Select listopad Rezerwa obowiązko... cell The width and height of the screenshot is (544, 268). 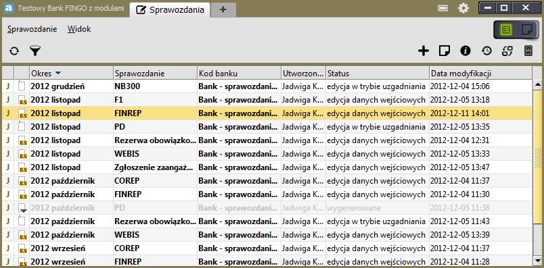pos(155,140)
